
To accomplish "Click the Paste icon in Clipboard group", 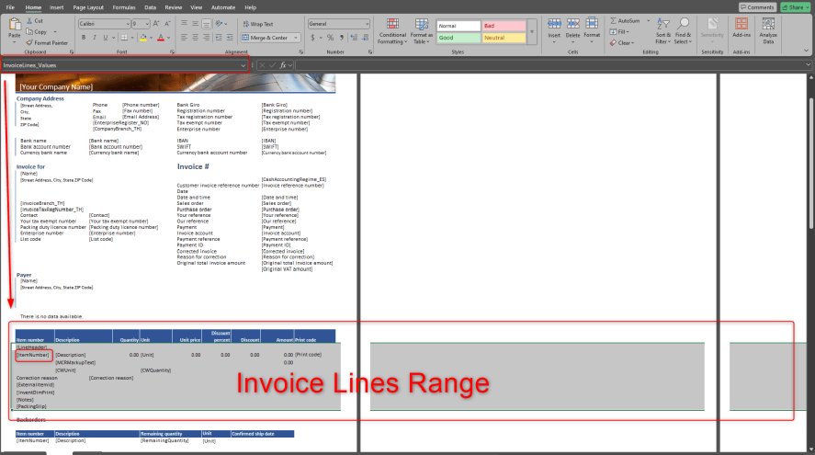I will 14,28.
